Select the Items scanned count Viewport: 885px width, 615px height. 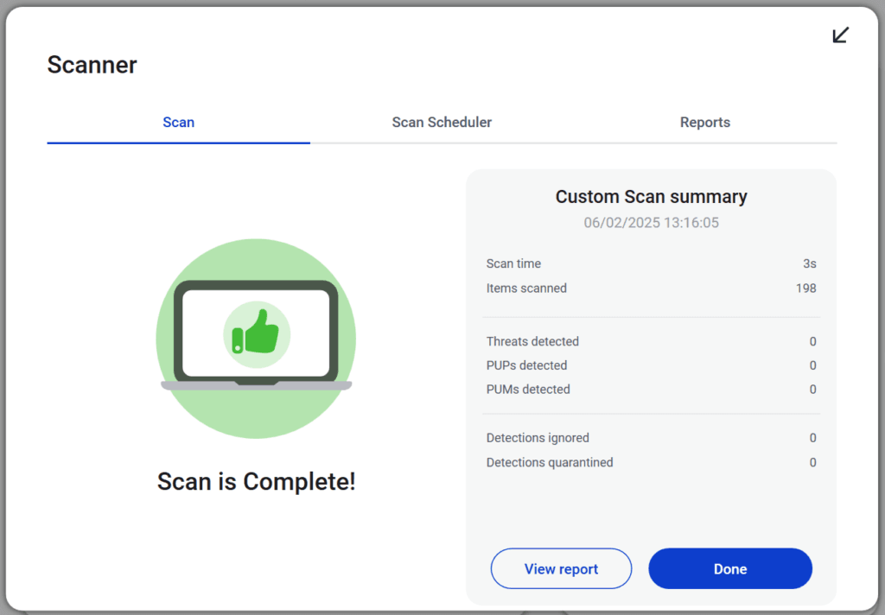coord(807,288)
